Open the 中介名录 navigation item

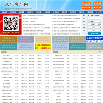[x=99, y=12]
